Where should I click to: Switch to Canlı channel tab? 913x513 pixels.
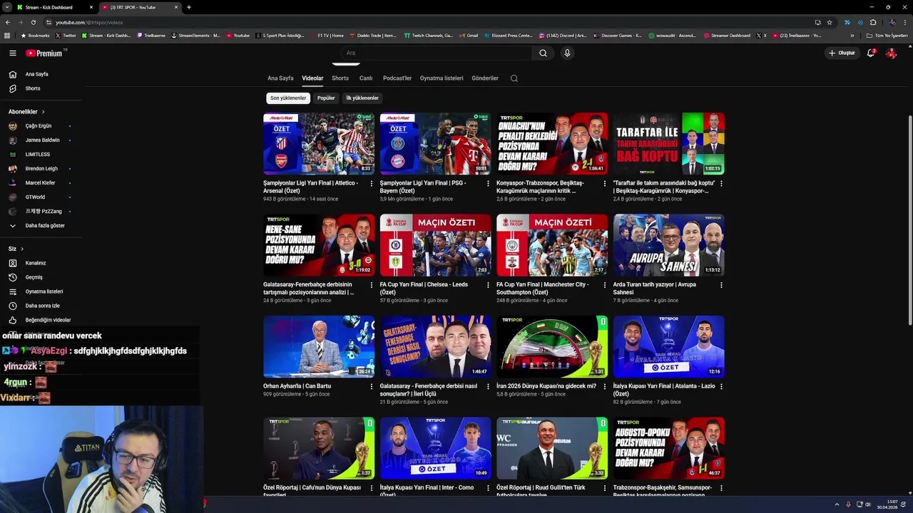(x=366, y=78)
